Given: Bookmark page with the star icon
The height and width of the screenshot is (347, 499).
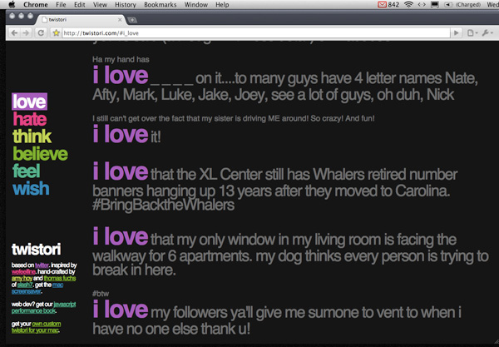Looking at the screenshot, I should (56, 32).
